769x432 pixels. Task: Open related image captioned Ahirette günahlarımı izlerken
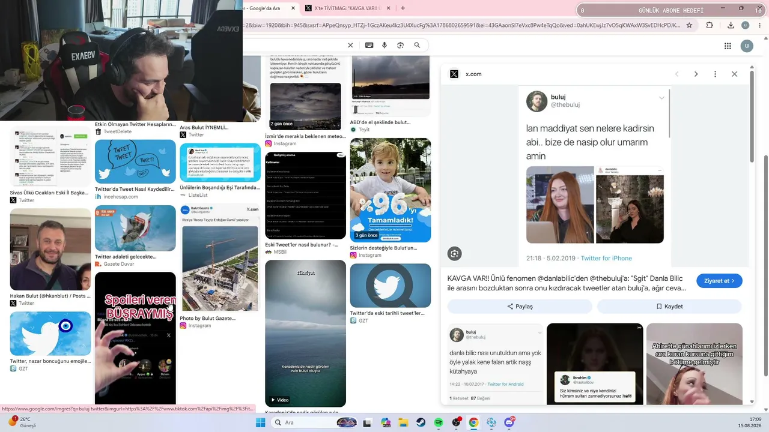coord(694,364)
